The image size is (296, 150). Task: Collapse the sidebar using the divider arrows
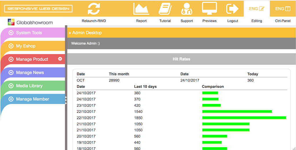click(x=66, y=99)
